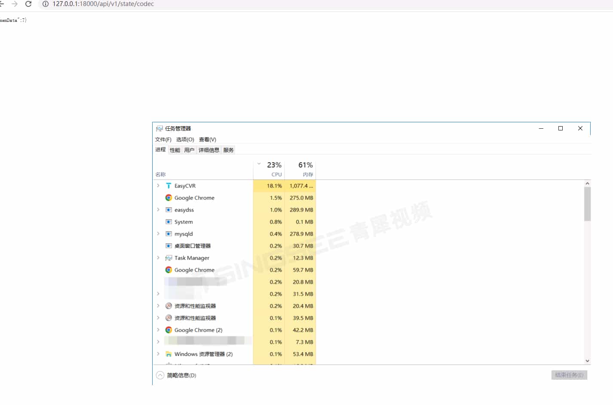Image resolution: width=613 pixels, height=405 pixels.
Task: Click the Windows 资源管理器 process icon
Action: coord(168,354)
